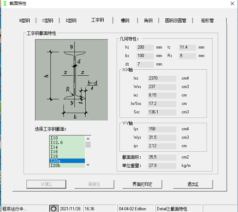238x212 pixels.
Task: Click the iy field showing 2.12
Action: [162, 146]
